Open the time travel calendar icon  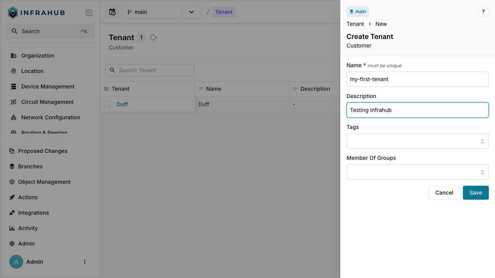pyautogui.click(x=112, y=12)
